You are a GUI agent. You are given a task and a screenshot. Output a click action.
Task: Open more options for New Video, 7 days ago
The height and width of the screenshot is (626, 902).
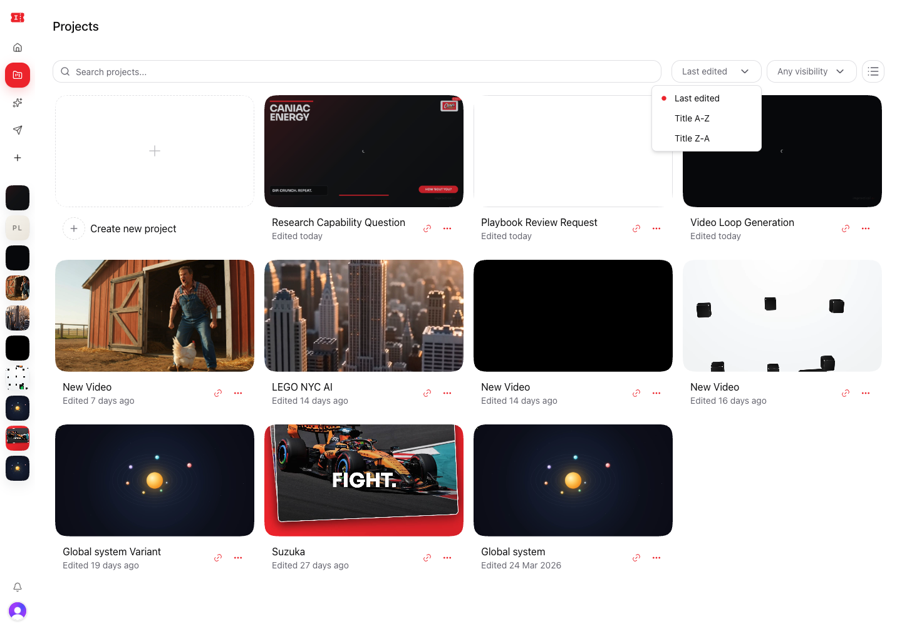coord(238,393)
